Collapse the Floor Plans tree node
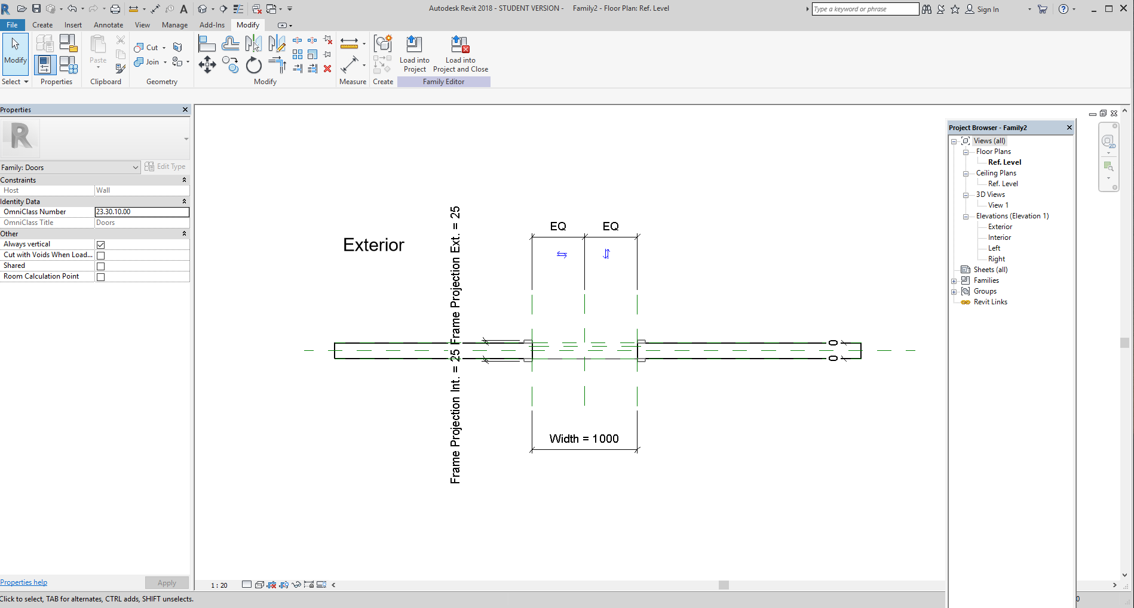Viewport: 1134px width, 608px height. [966, 152]
